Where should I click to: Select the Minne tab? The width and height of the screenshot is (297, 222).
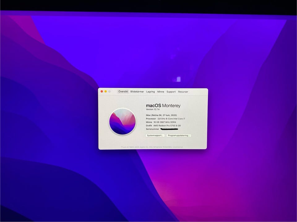click(x=161, y=92)
